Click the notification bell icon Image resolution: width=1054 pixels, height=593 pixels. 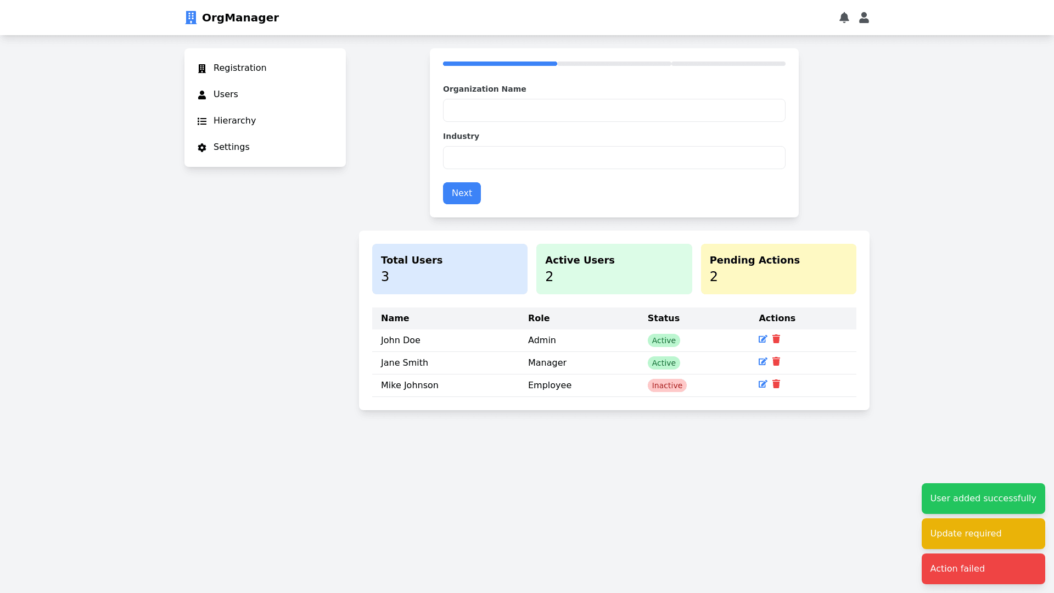point(844,18)
